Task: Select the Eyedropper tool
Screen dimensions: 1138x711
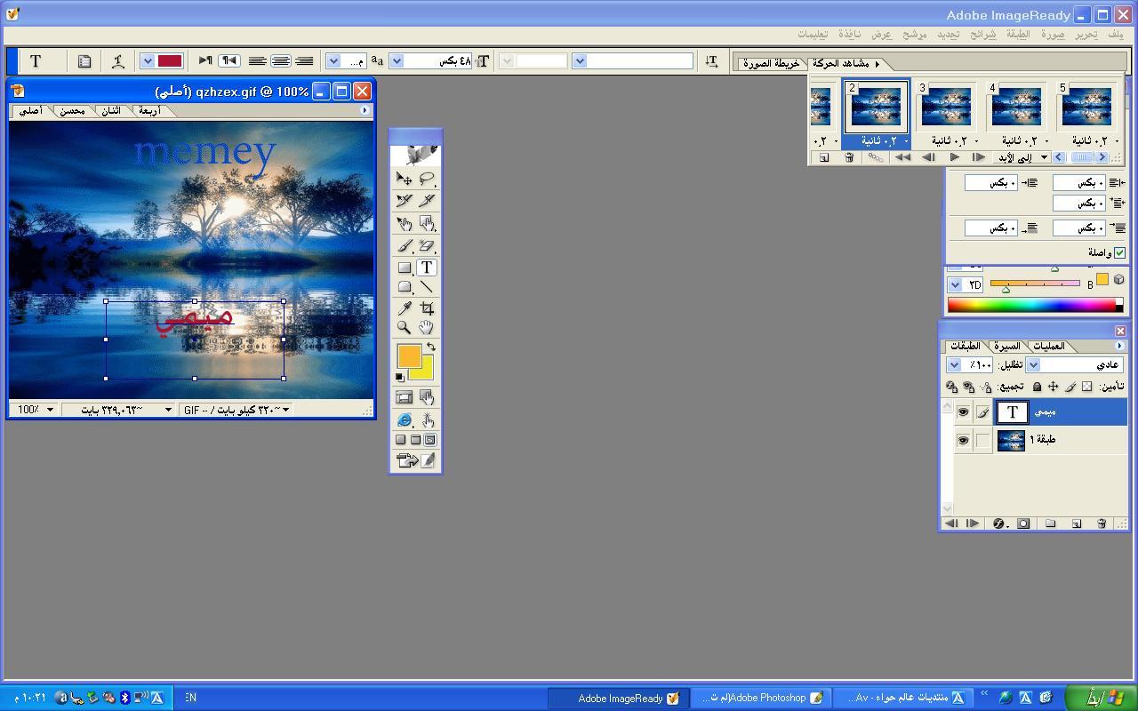Action: pos(405,308)
